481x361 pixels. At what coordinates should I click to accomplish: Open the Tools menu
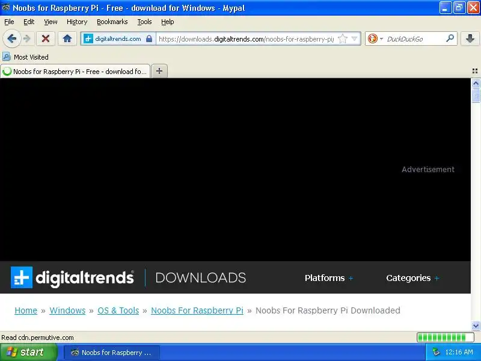(x=144, y=22)
